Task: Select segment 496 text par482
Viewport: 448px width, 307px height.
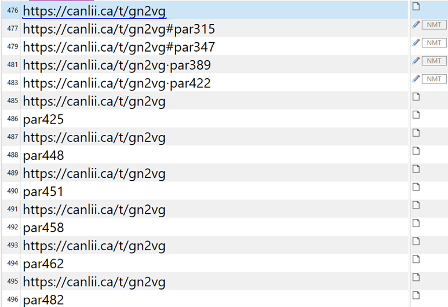Action: [x=43, y=300]
